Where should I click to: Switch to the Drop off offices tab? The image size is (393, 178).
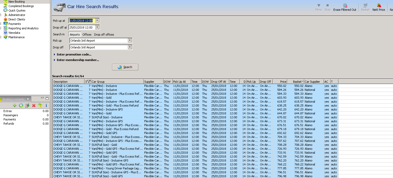104,35
